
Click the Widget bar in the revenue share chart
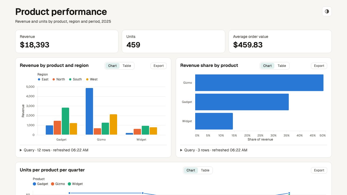coord(214,121)
